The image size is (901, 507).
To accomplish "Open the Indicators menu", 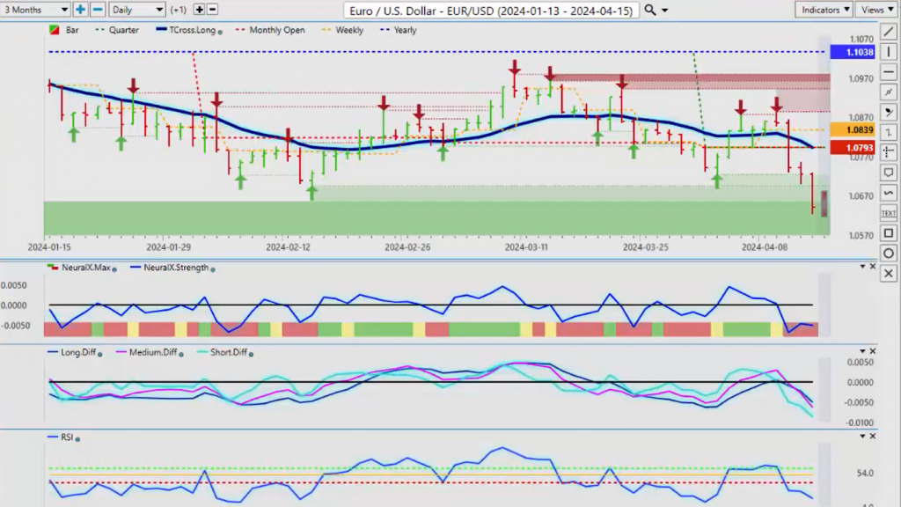I will [823, 10].
